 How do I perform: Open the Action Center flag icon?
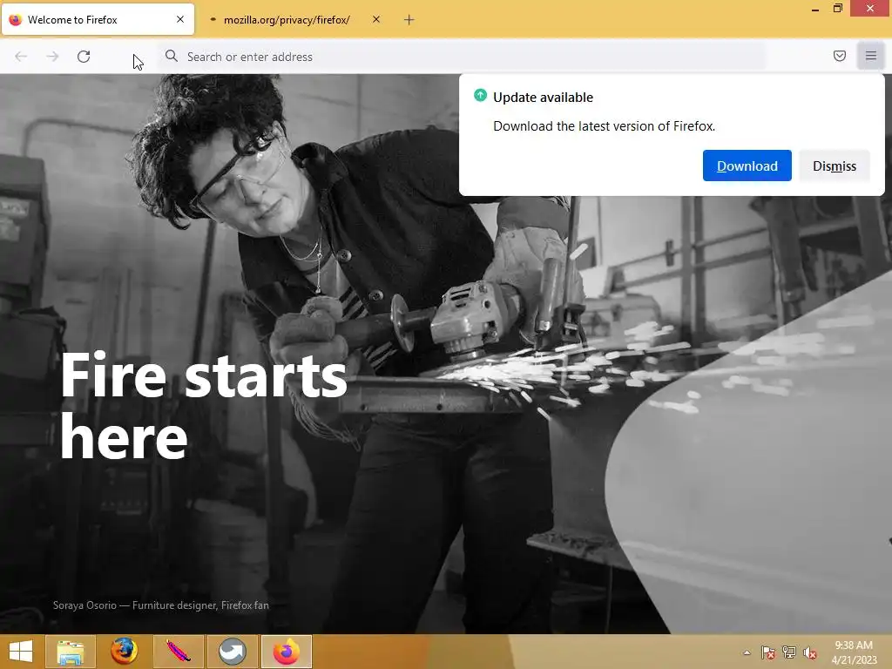tap(767, 652)
